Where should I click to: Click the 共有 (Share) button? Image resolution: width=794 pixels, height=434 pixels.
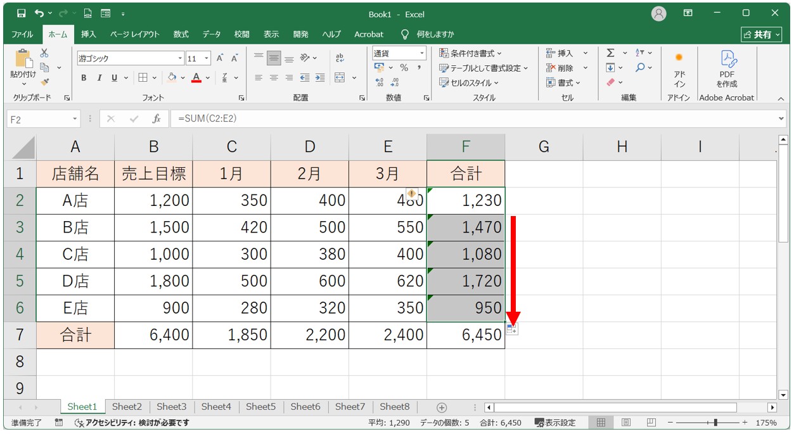click(762, 34)
